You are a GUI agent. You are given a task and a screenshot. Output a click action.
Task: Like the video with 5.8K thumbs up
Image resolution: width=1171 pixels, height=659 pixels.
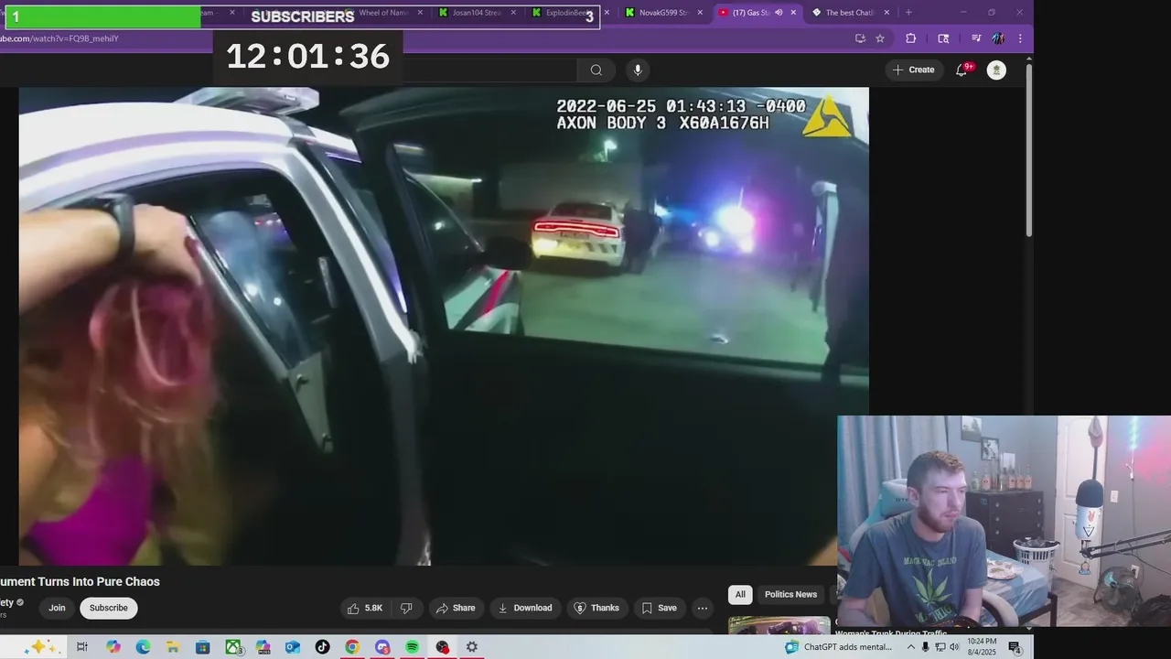(x=365, y=608)
